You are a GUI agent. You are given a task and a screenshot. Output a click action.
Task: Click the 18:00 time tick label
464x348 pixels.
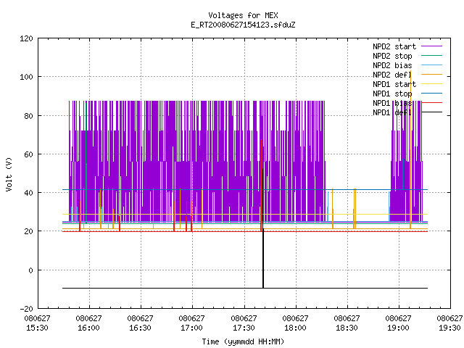click(x=295, y=328)
